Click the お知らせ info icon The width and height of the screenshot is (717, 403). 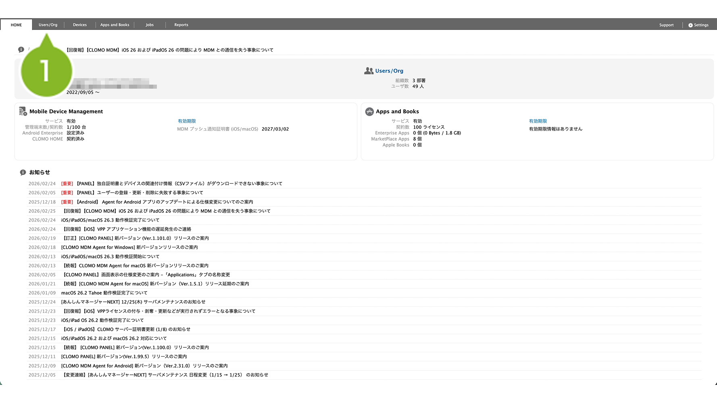pos(23,172)
